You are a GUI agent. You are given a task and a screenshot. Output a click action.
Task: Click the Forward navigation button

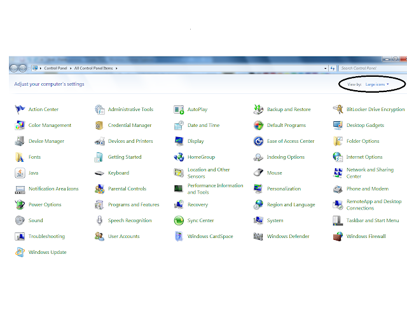coord(23,68)
